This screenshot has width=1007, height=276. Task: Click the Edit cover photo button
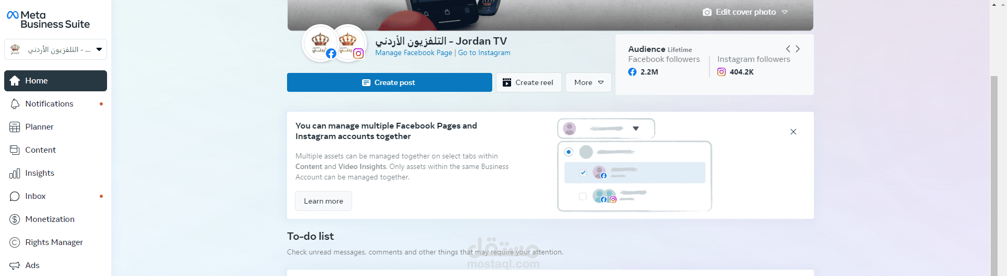pyautogui.click(x=745, y=12)
